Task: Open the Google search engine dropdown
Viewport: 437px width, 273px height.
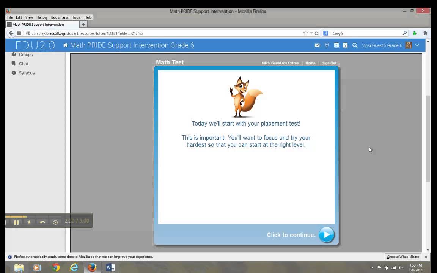Action: (327, 33)
